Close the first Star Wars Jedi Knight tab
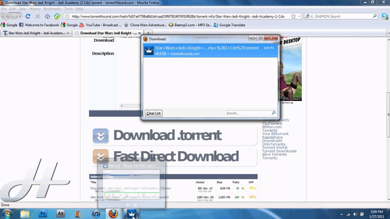 [68, 33]
